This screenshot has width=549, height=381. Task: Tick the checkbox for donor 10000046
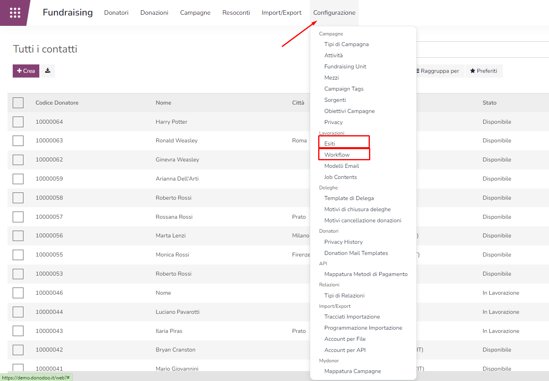point(18,293)
